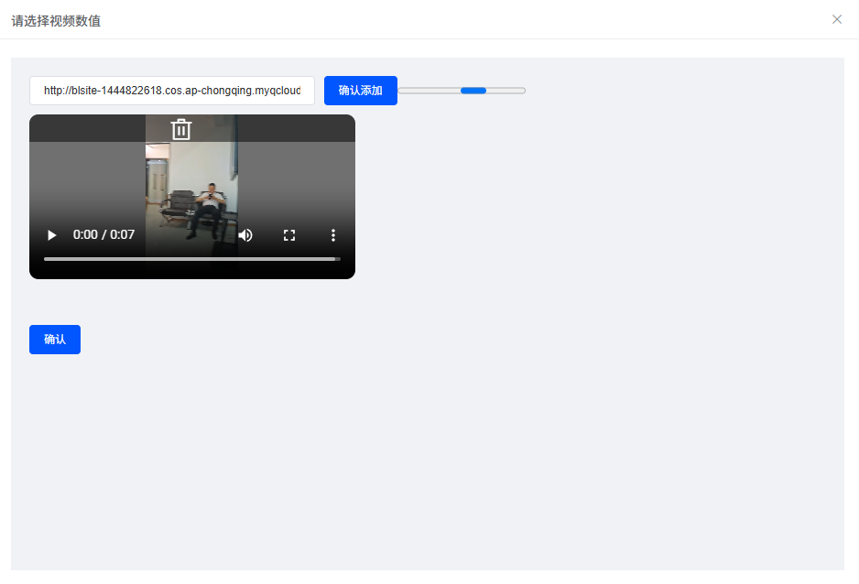
Task: Play the video preview
Action: [x=52, y=235]
